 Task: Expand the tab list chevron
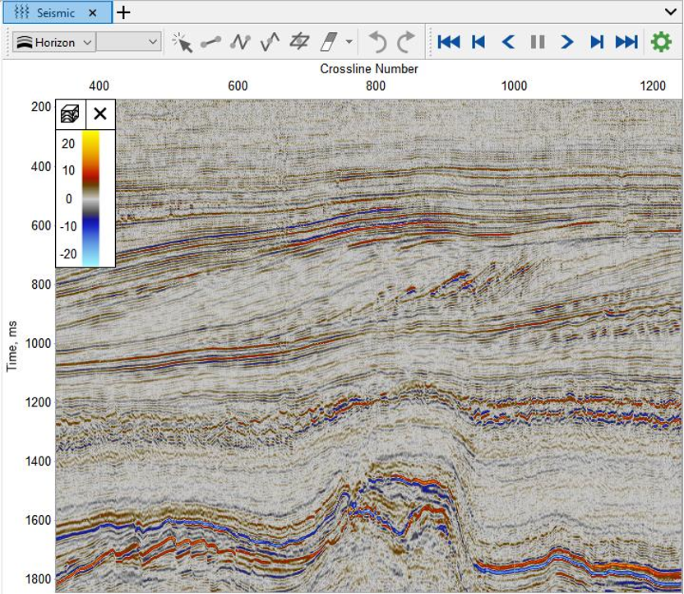tap(670, 12)
